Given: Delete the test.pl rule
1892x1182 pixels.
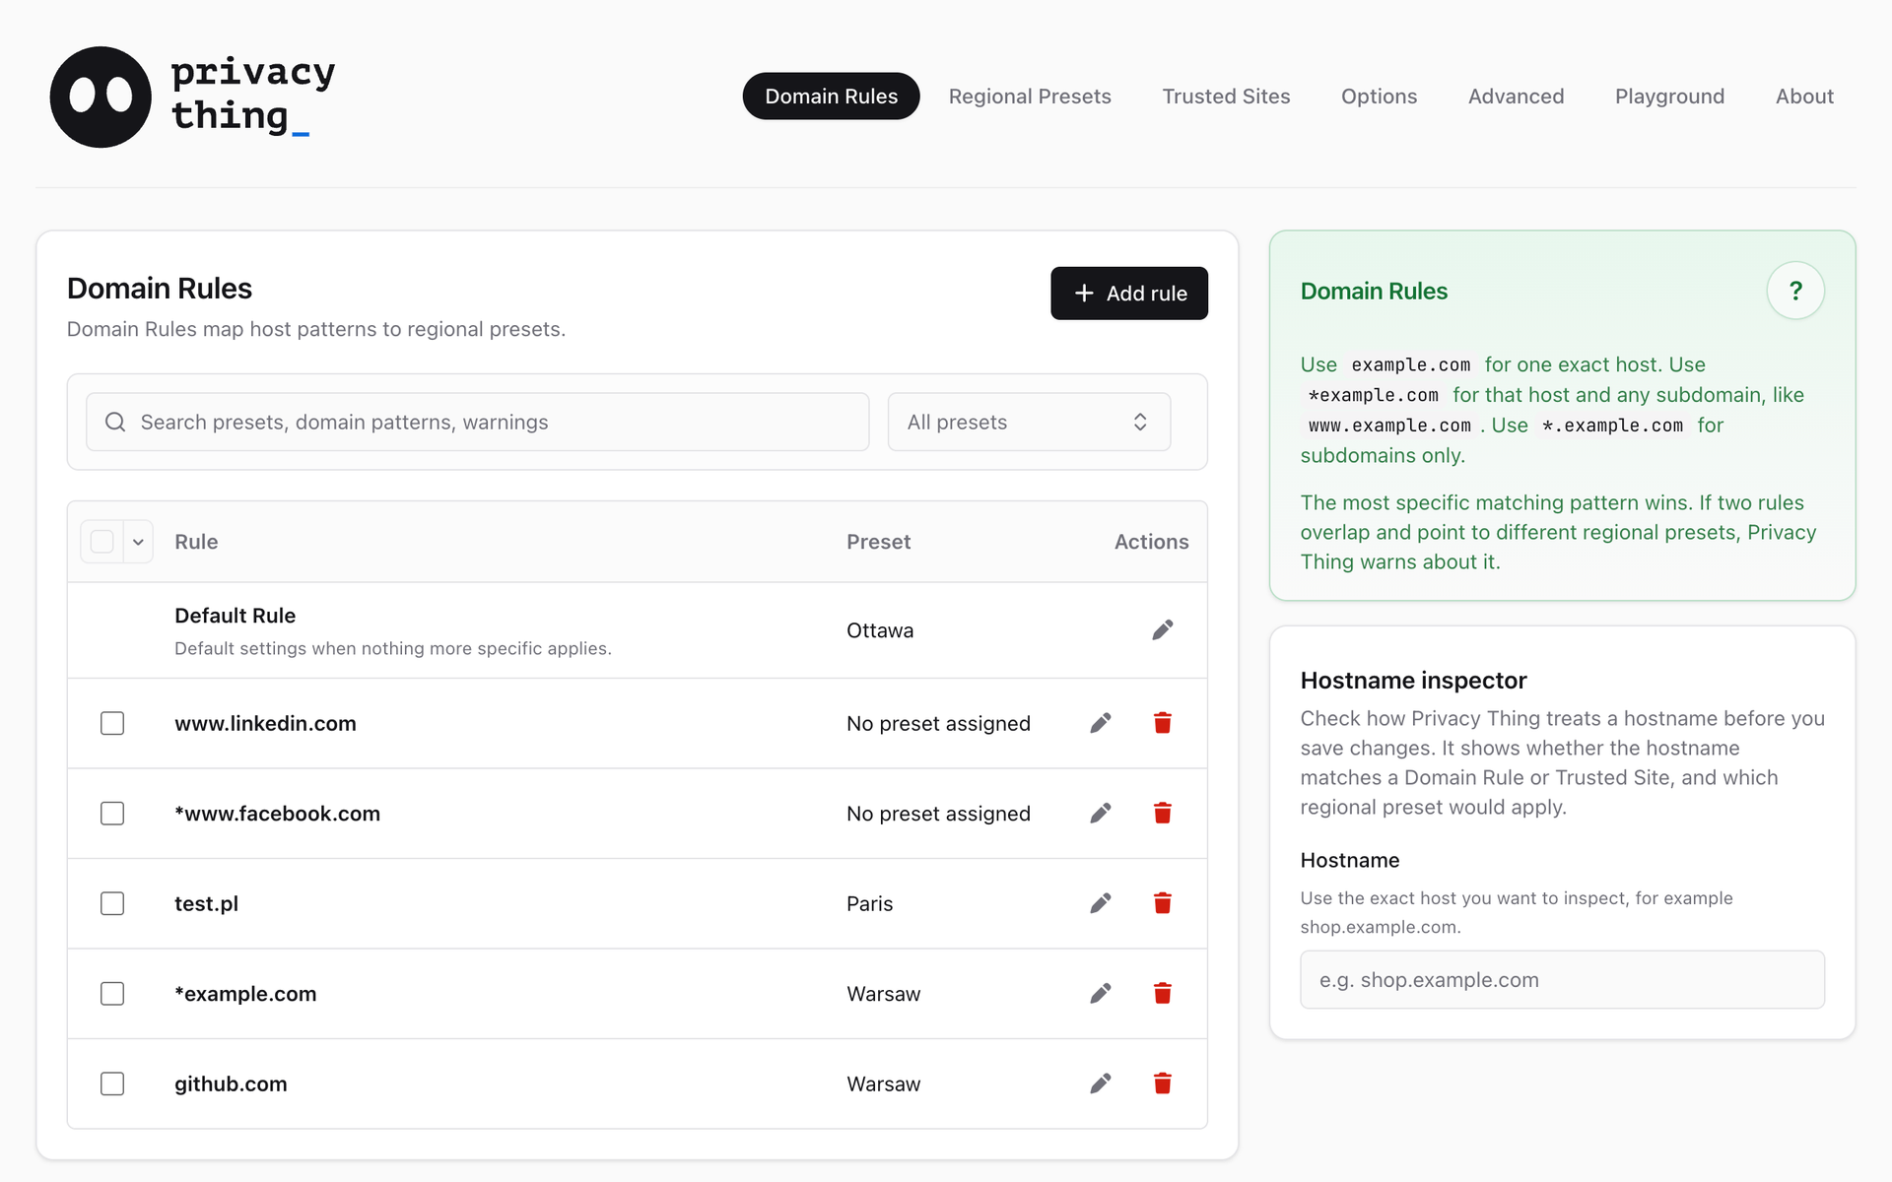Looking at the screenshot, I should point(1163,903).
